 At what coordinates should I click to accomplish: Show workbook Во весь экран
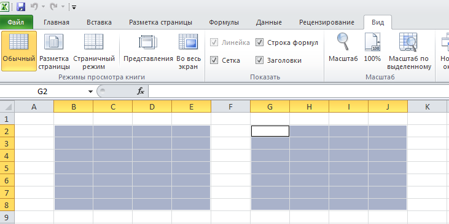click(x=189, y=51)
